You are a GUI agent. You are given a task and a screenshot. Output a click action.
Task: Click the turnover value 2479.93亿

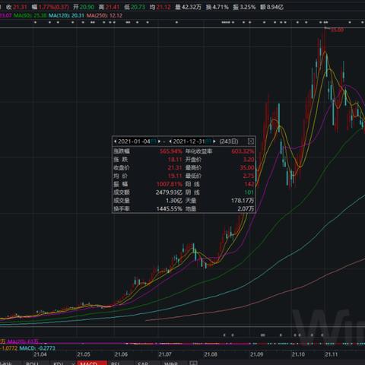point(169,192)
